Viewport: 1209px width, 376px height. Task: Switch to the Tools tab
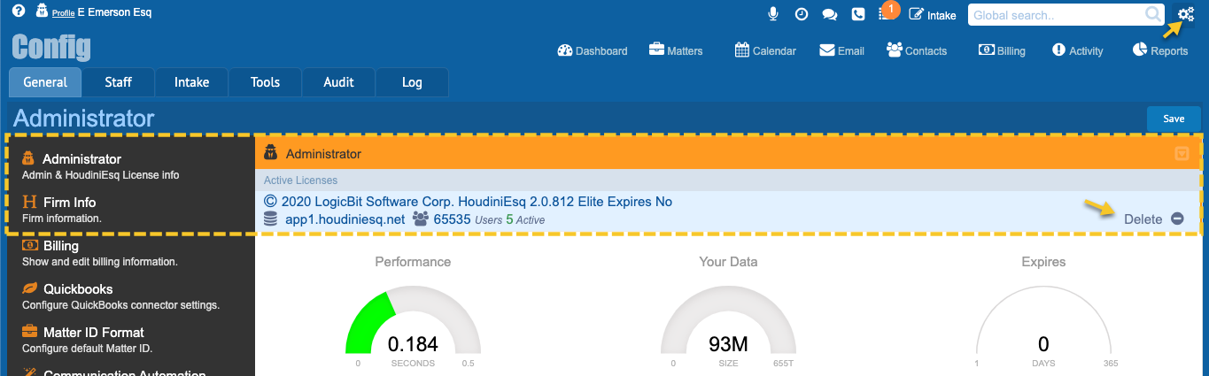coord(266,82)
